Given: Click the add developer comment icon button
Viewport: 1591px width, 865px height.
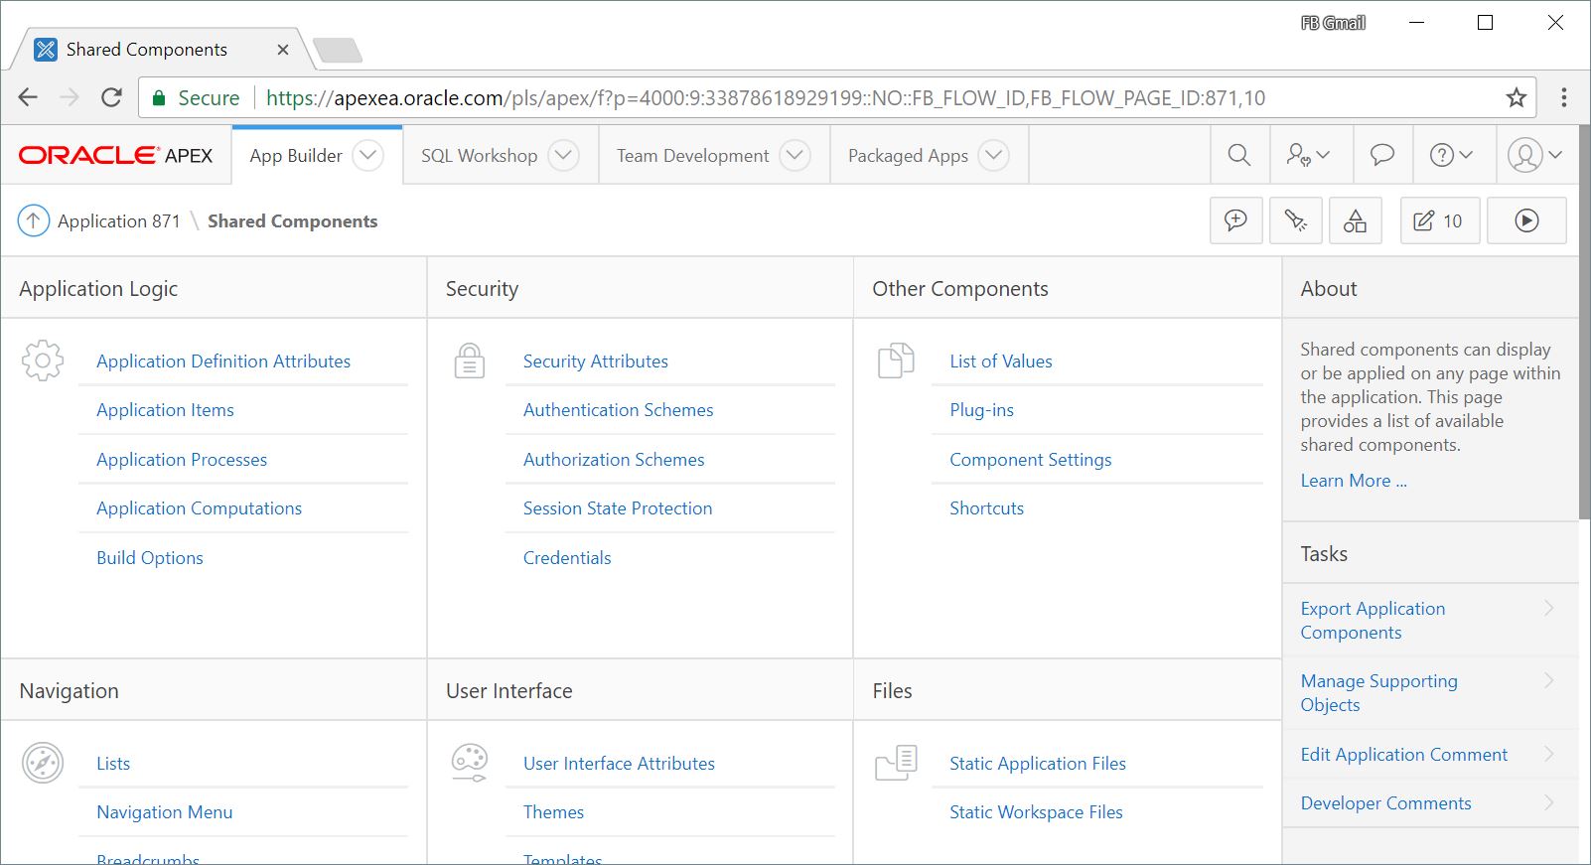Looking at the screenshot, I should tap(1236, 220).
